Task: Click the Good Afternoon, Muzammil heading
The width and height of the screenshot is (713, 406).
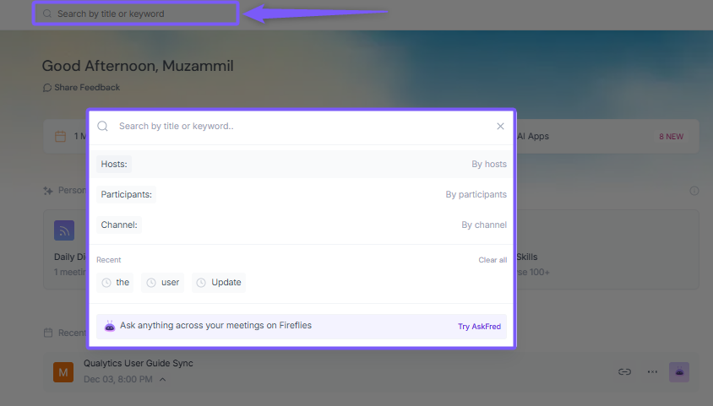Action: tap(138, 66)
